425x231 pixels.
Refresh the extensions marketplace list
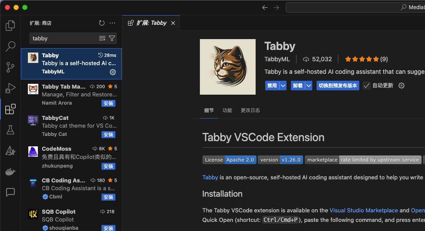click(x=101, y=23)
